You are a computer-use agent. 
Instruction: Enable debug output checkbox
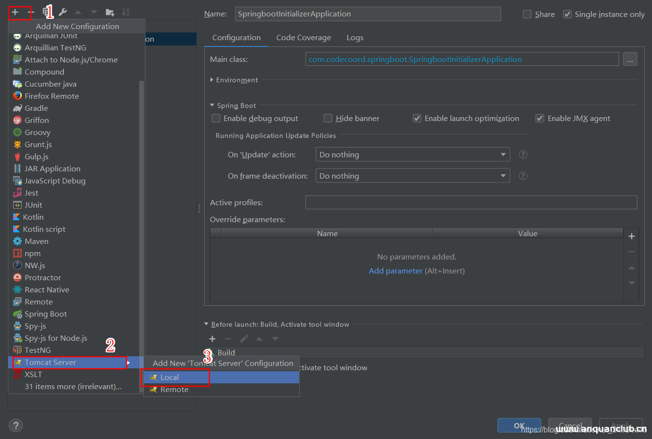point(216,119)
